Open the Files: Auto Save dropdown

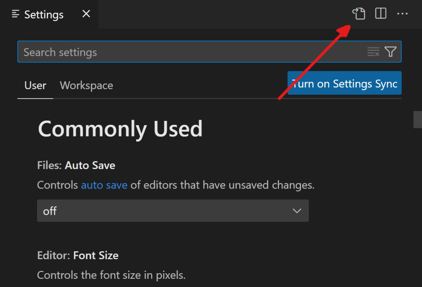173,211
